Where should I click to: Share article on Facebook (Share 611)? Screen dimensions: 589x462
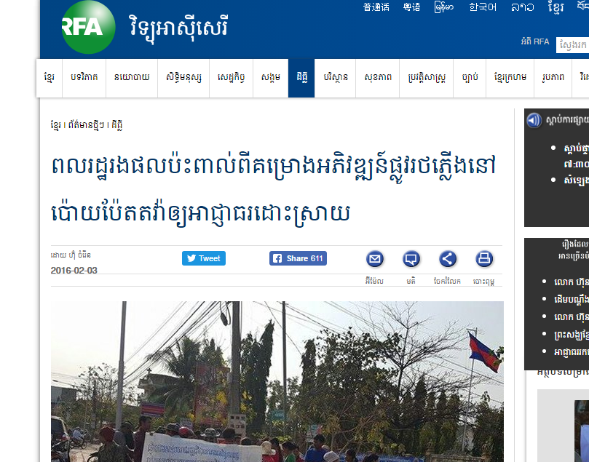(298, 258)
